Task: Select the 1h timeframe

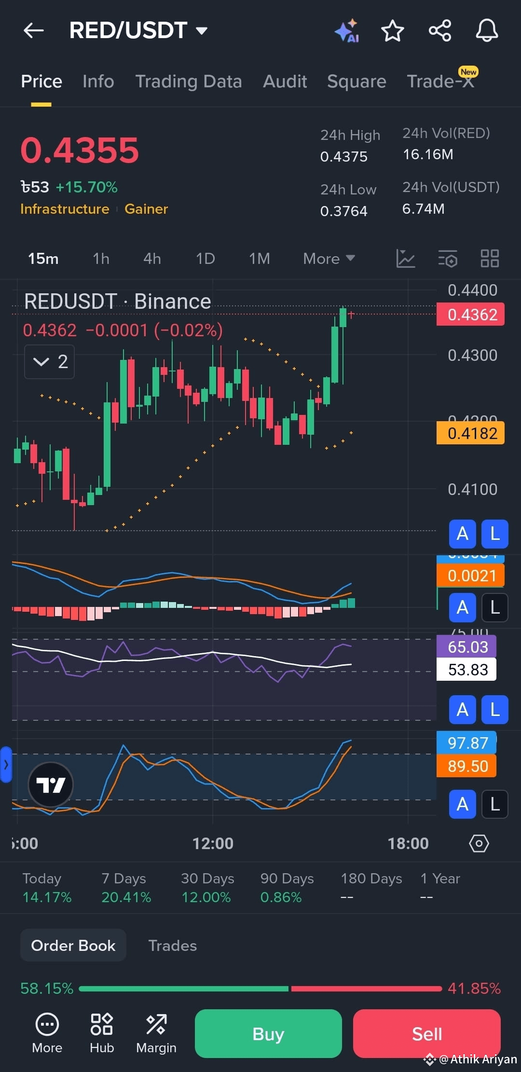Action: [101, 259]
